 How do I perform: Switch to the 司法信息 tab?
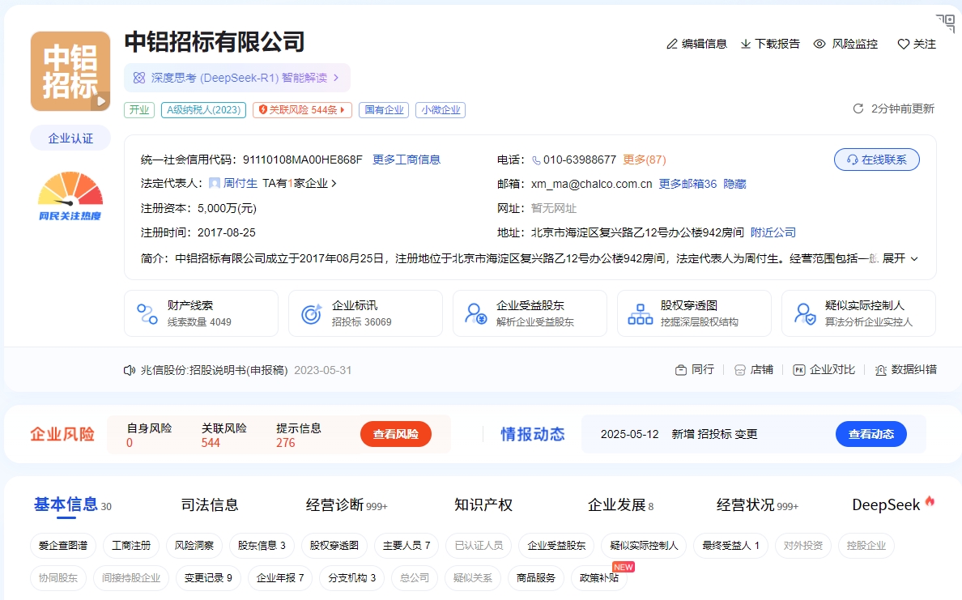tap(210, 505)
